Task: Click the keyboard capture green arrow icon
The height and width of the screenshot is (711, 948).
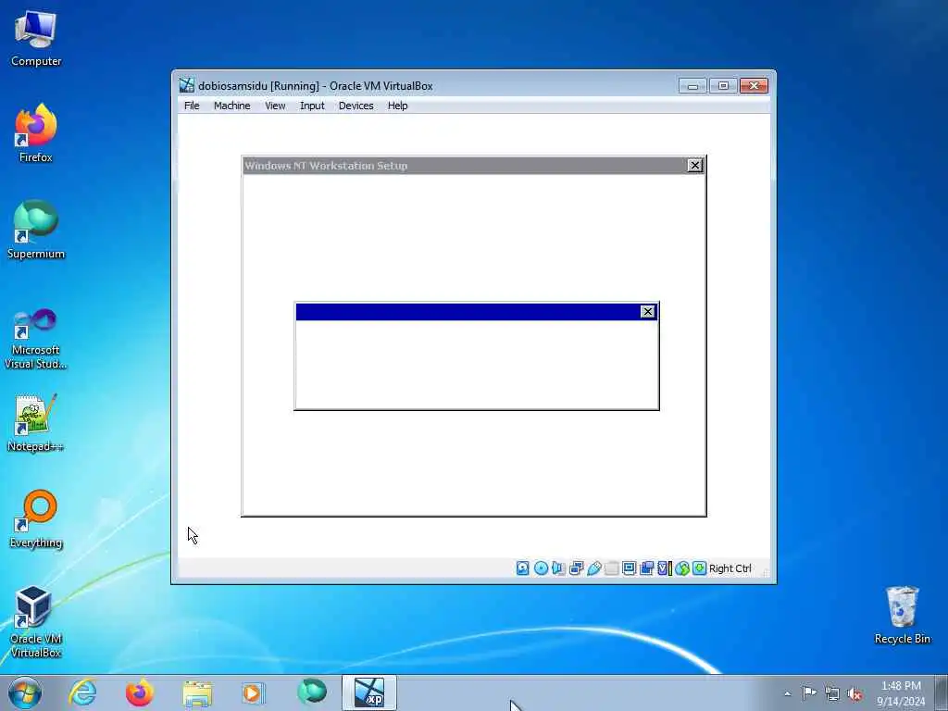Action: (x=700, y=568)
